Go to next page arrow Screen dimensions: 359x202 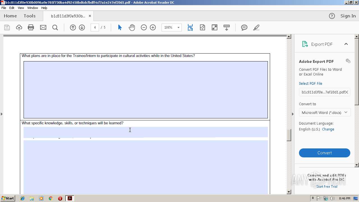(82, 27)
